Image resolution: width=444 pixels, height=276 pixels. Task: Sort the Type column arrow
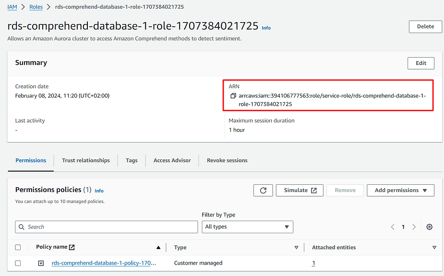(x=296, y=247)
